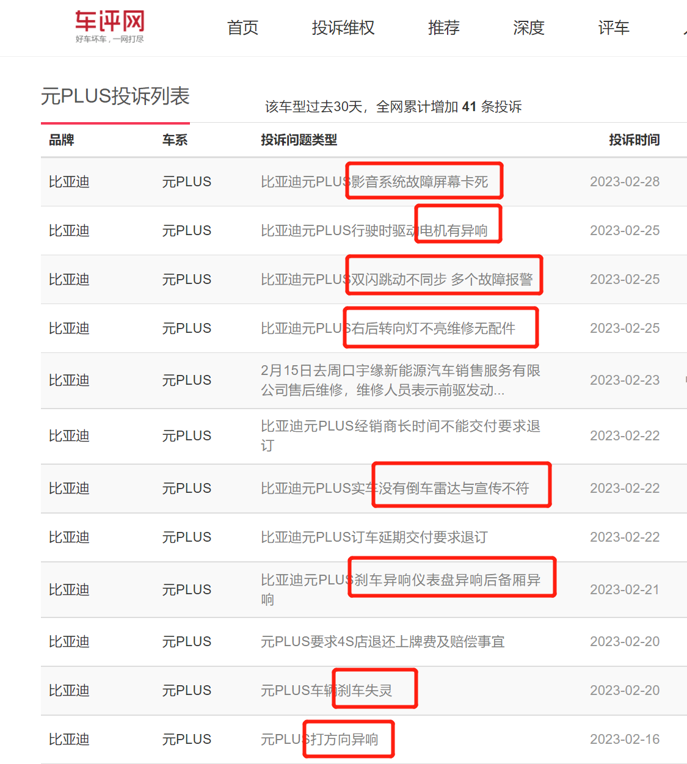This screenshot has width=687, height=764.
Task: Select the 深度 navigation item
Action: [529, 27]
